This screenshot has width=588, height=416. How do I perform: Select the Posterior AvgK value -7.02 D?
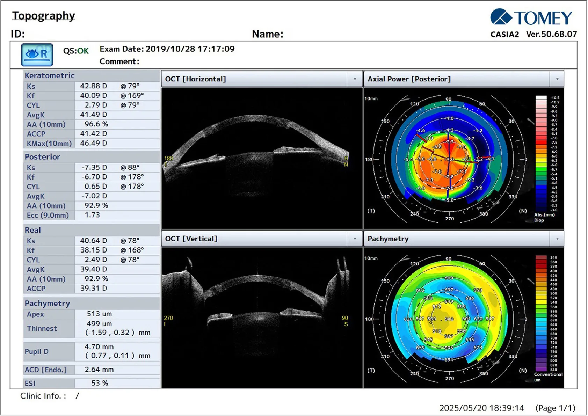(94, 196)
